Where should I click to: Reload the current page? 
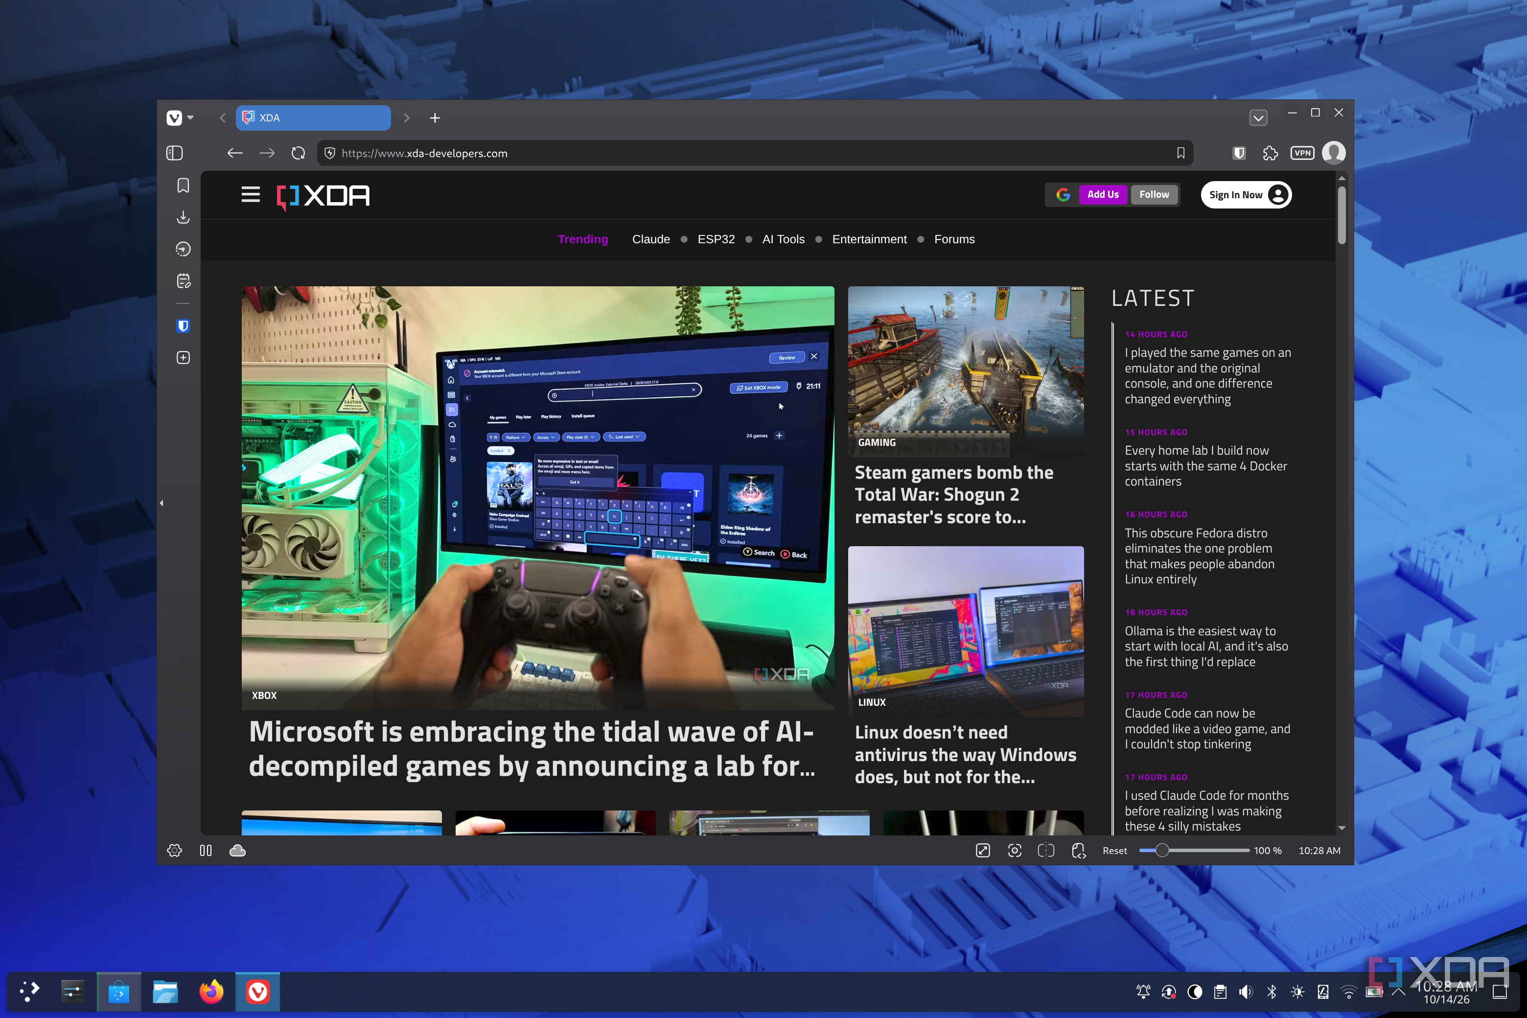[298, 153]
